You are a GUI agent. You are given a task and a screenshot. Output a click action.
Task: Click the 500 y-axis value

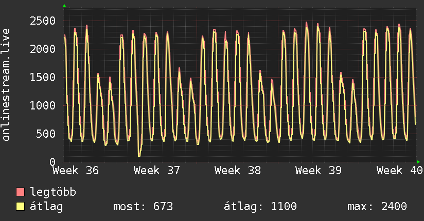[46, 134]
